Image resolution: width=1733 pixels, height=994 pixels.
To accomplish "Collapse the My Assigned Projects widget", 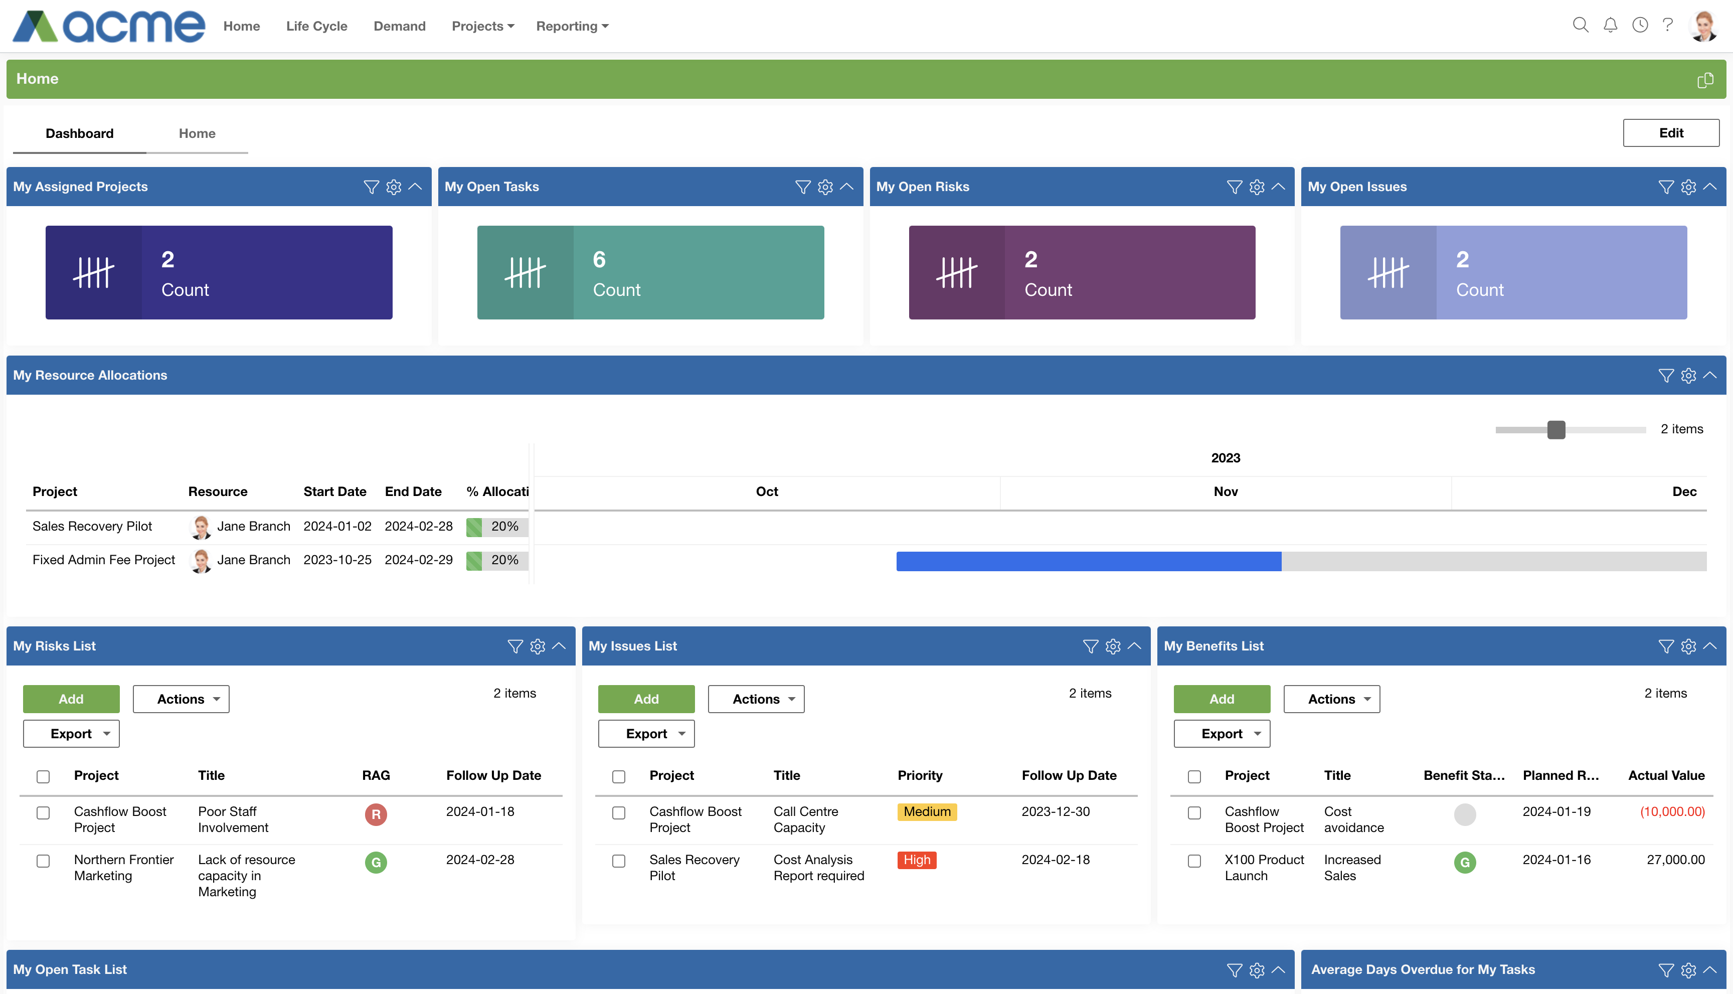I will click(415, 187).
